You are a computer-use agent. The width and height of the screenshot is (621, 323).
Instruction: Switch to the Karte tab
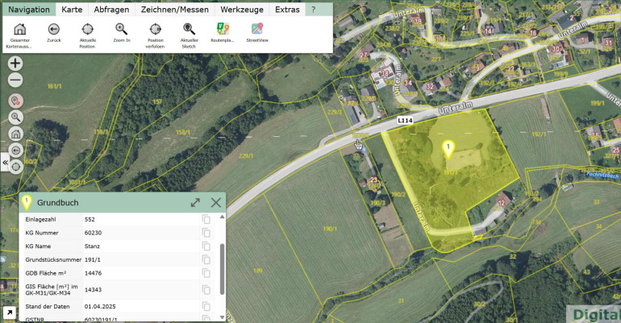pos(72,10)
